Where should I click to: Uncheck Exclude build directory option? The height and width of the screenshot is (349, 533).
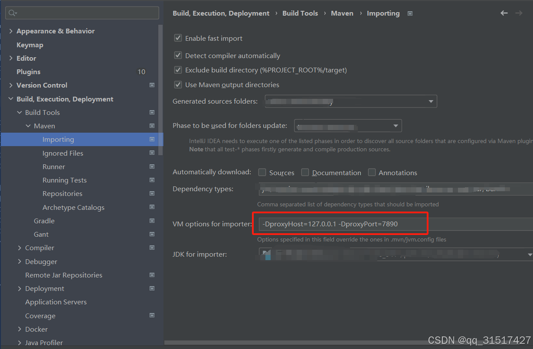tap(178, 70)
